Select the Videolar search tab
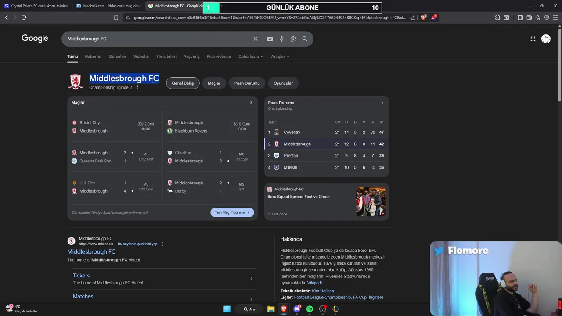 click(x=141, y=57)
